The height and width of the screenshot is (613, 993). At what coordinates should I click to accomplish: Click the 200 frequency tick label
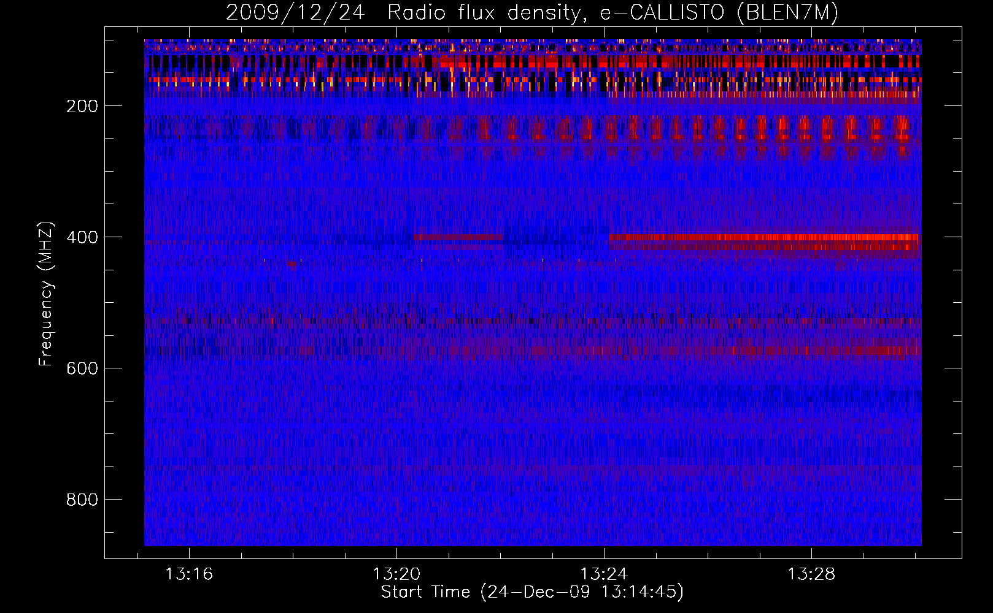click(x=82, y=106)
